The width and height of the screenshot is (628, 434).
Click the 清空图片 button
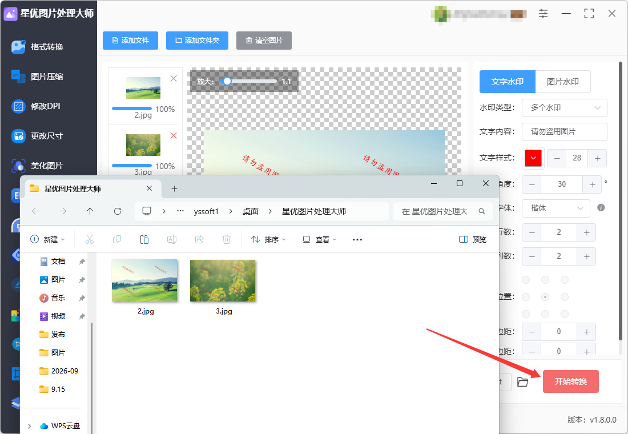pyautogui.click(x=264, y=41)
